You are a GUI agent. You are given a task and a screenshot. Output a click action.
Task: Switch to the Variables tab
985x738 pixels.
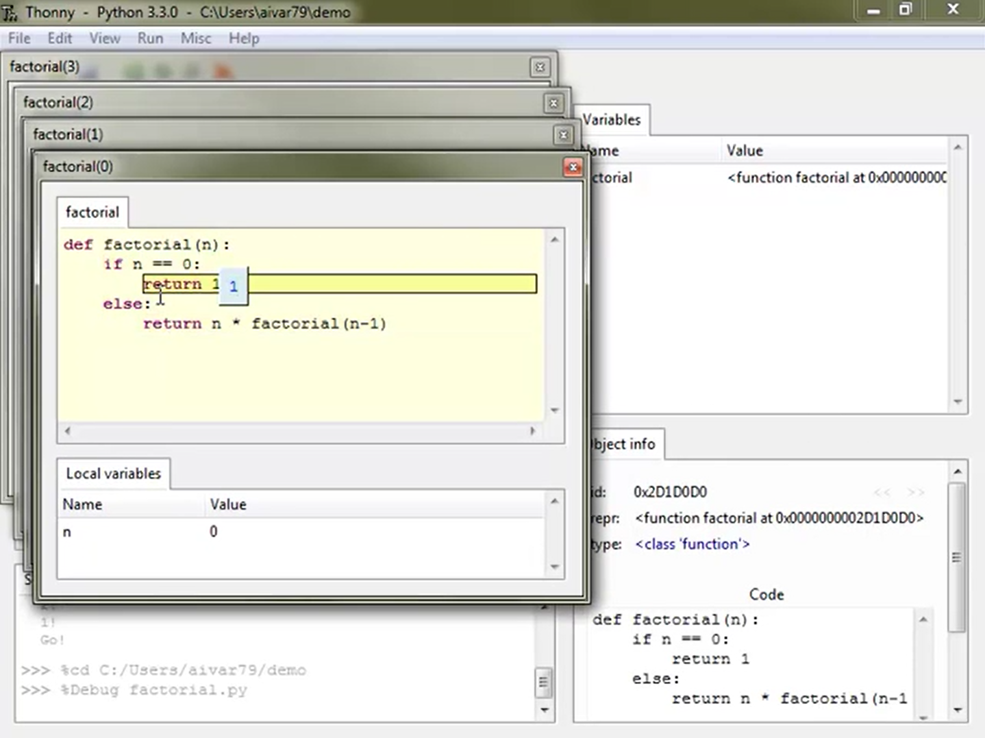612,119
